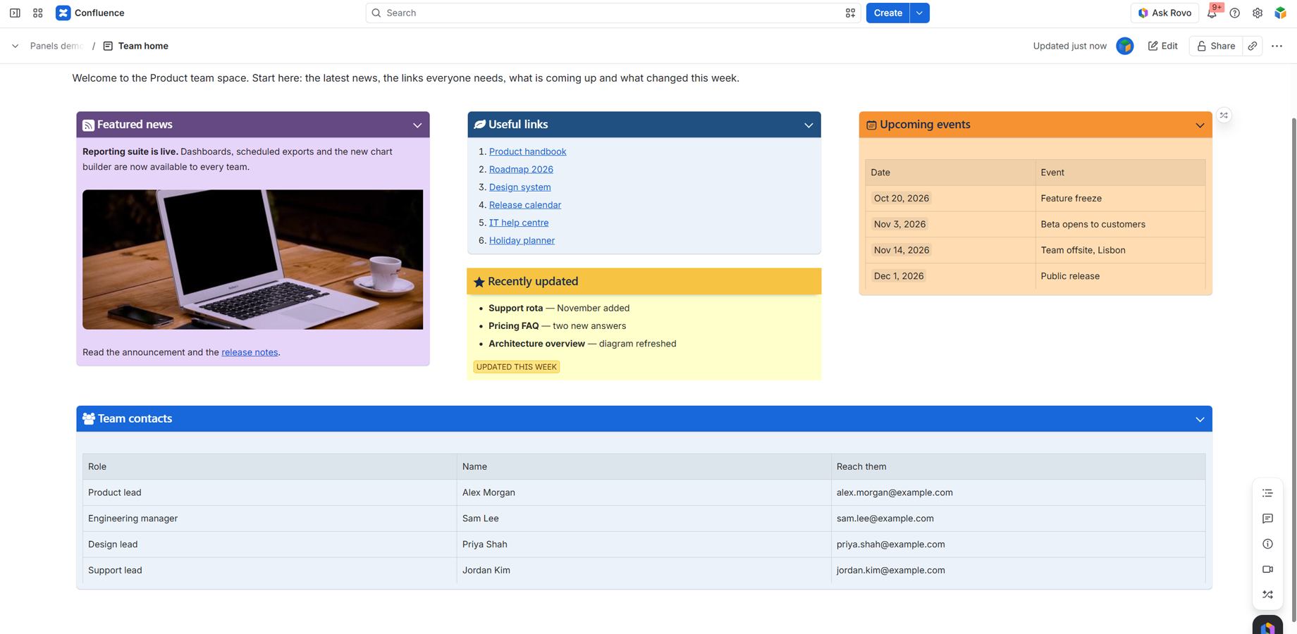Open the table of contents list icon
Screen dimensions: 1297x634
pos(1267,493)
